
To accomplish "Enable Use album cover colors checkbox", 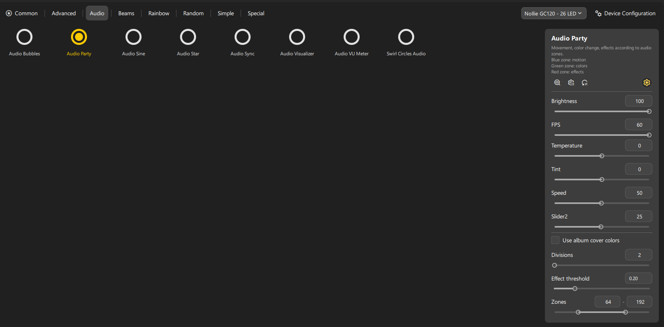I will [555, 240].
